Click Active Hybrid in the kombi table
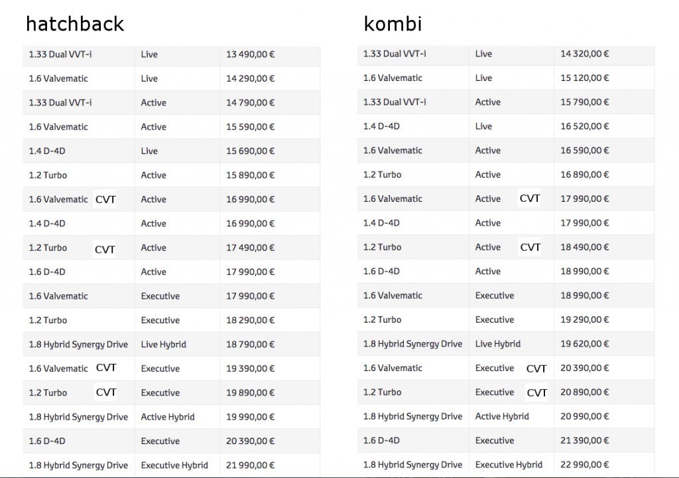Viewport: 679px width, 478px height. coord(502,416)
